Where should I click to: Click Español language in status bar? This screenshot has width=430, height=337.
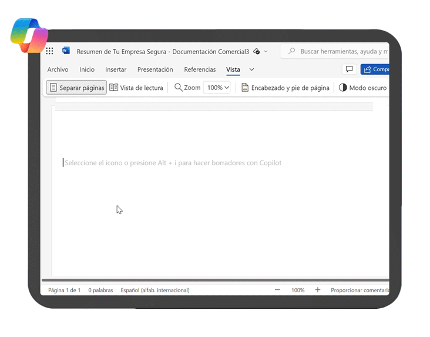click(154, 290)
